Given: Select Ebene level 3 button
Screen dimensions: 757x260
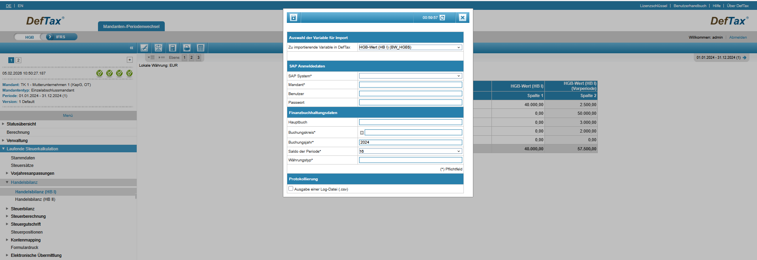Looking at the screenshot, I should (x=198, y=58).
